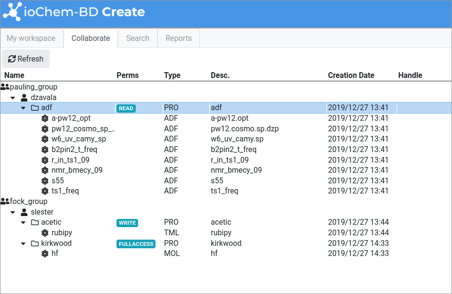Click the FULLACCESS permission badge
452x294 pixels.
pyautogui.click(x=136, y=244)
